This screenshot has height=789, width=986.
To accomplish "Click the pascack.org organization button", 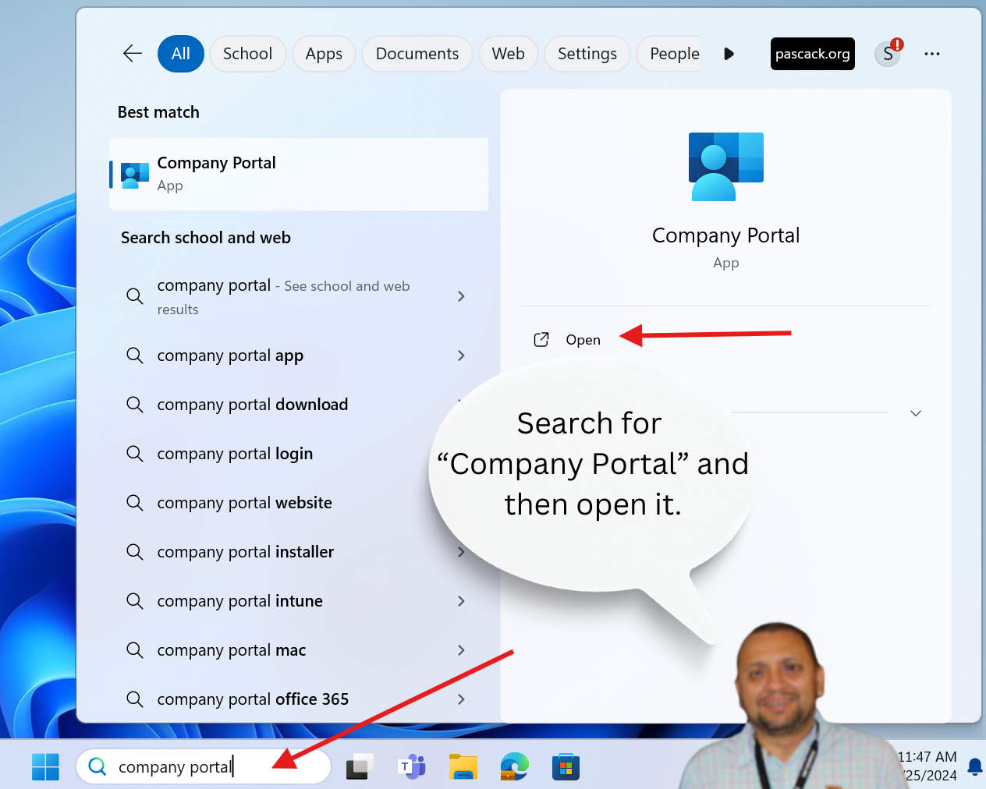I will coord(812,54).
